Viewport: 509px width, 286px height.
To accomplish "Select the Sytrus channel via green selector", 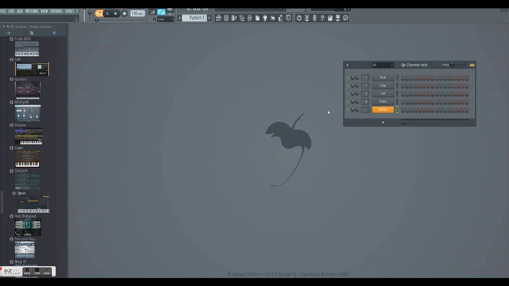I will (397, 110).
